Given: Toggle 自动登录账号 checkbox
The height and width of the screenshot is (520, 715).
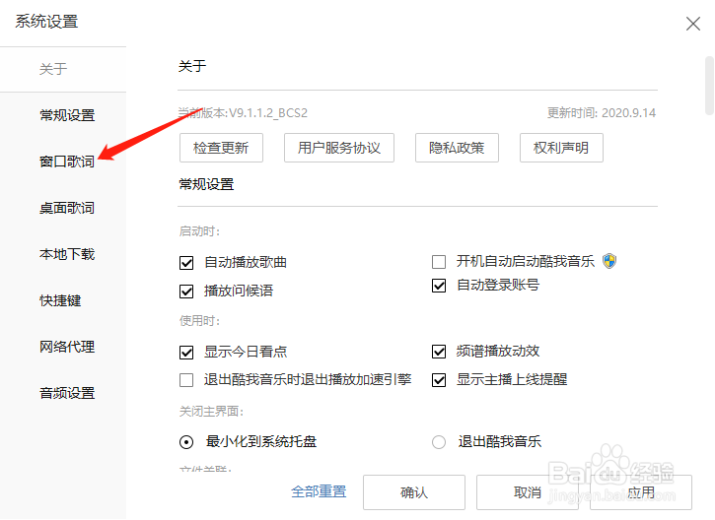Looking at the screenshot, I should pos(439,286).
